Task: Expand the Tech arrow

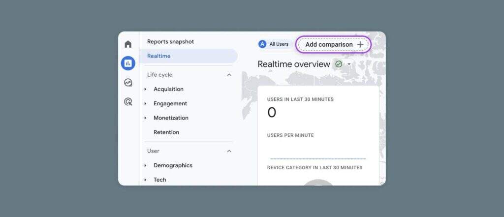Action: click(145, 180)
